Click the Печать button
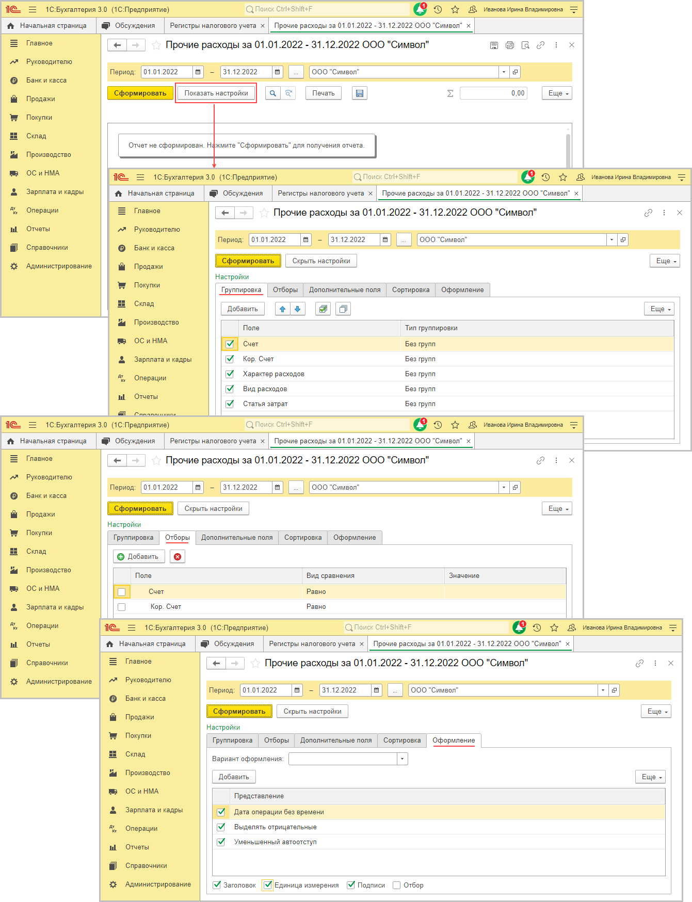The height and width of the screenshot is (902, 692). 324,93
